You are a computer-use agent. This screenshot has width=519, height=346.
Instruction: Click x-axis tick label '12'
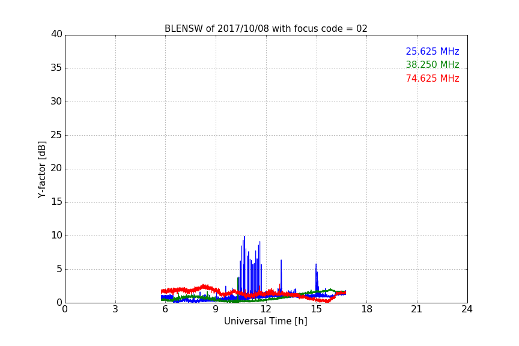[266, 309]
